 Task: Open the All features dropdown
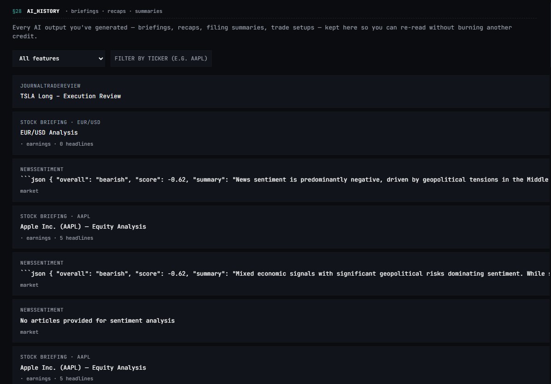coord(59,59)
